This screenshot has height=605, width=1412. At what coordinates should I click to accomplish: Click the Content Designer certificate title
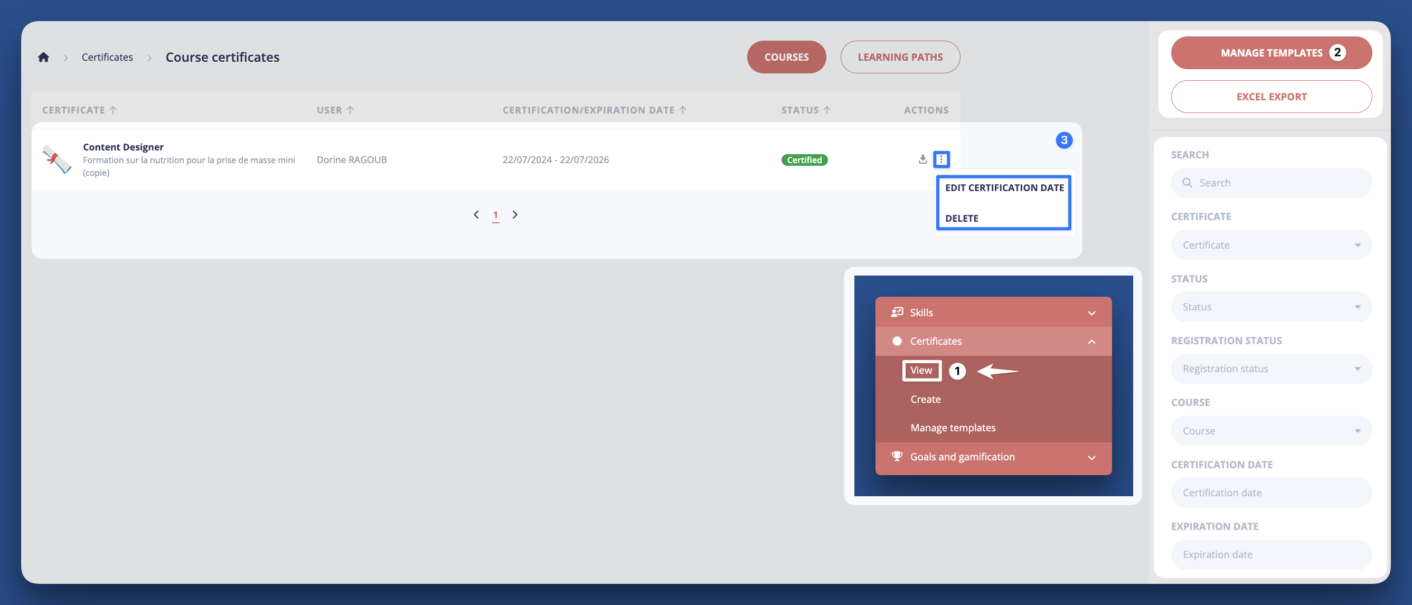pos(124,147)
